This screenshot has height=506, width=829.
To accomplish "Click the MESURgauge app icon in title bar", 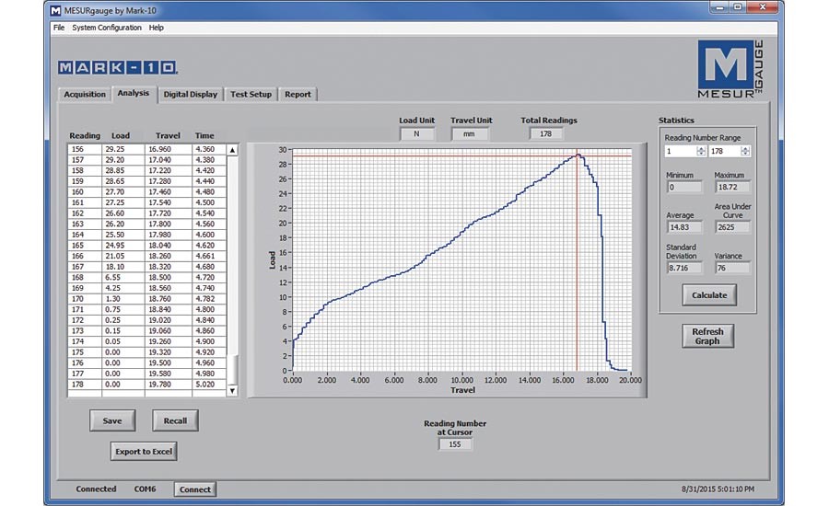I will click(57, 11).
